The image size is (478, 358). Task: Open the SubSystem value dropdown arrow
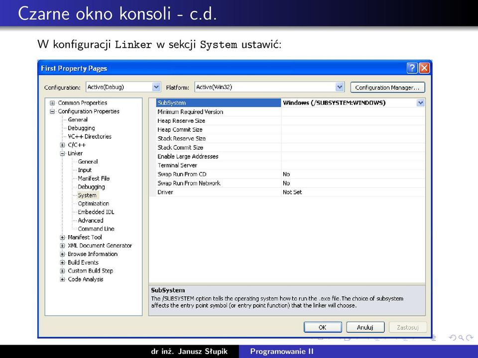tap(421, 102)
